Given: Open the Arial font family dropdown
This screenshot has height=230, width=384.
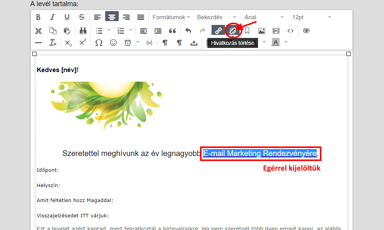Looking at the screenshot, I should 264,17.
